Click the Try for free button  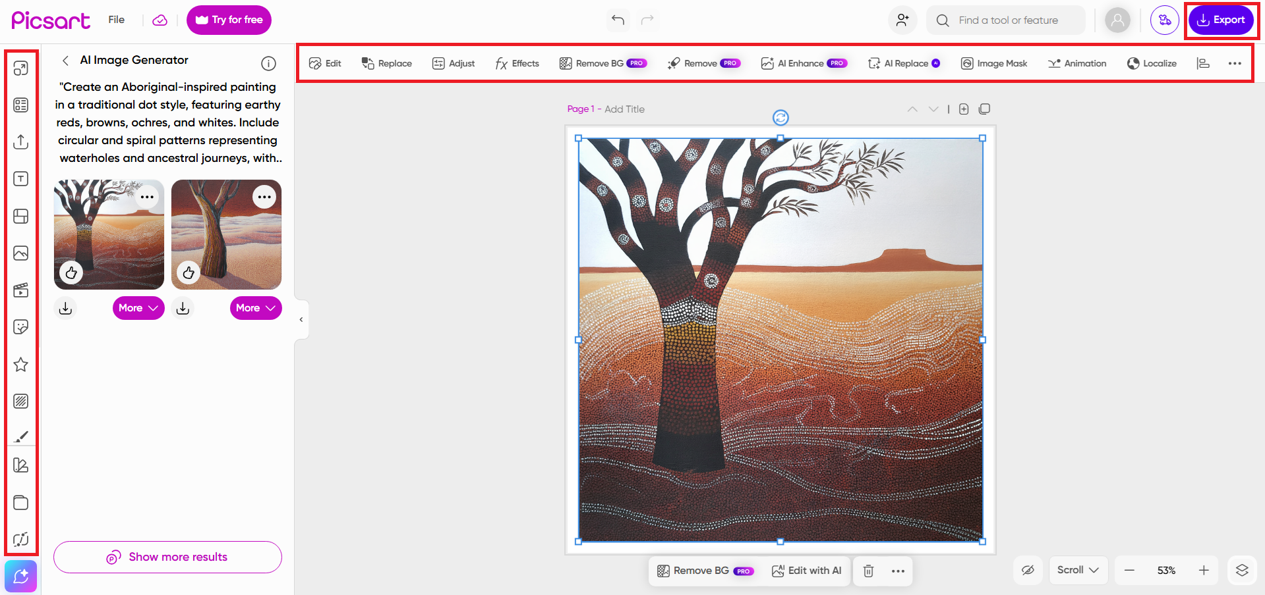click(229, 20)
